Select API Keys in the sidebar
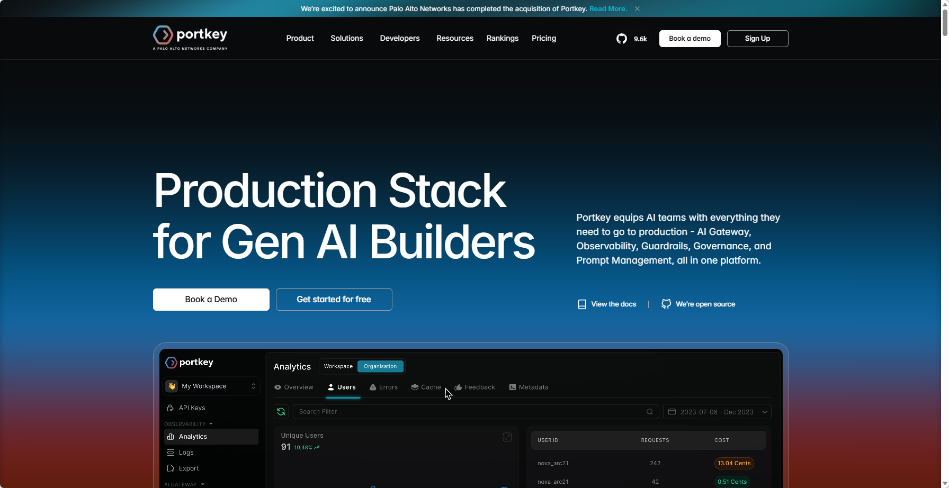 (x=211, y=408)
